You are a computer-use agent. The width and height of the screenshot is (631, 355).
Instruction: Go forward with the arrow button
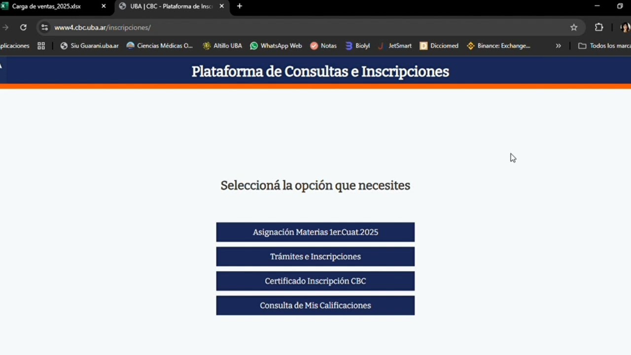pyautogui.click(x=5, y=28)
